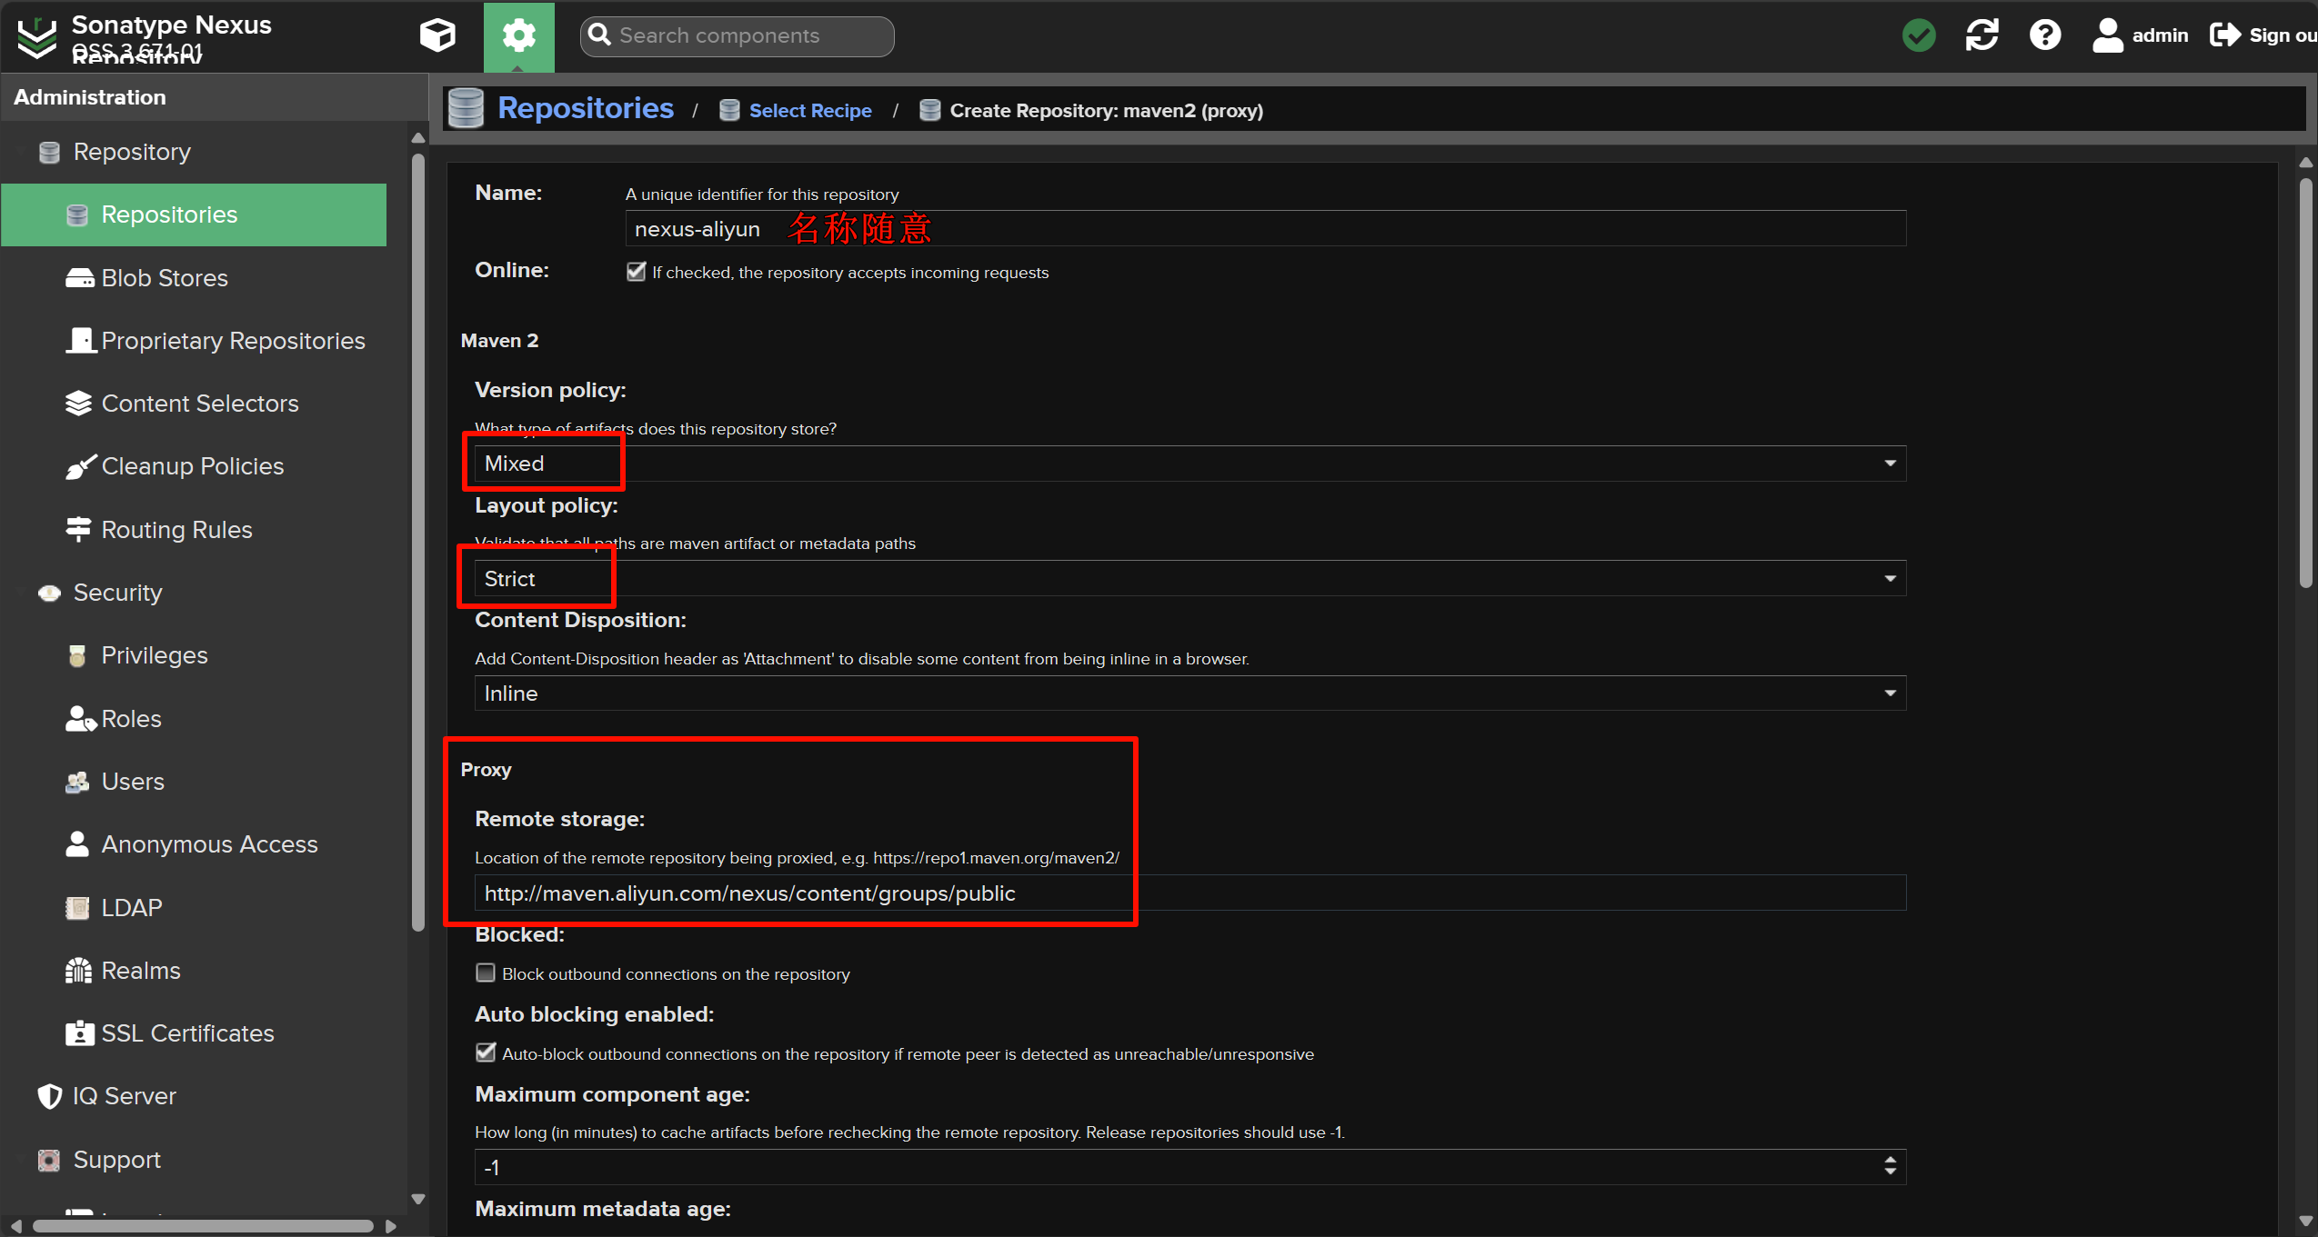Disable the Auto blocking enabled checkbox

click(486, 1053)
